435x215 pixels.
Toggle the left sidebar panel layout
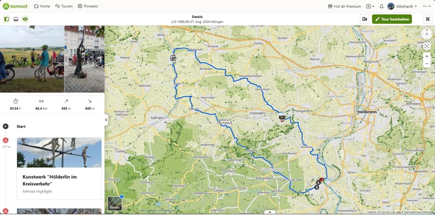[7, 19]
